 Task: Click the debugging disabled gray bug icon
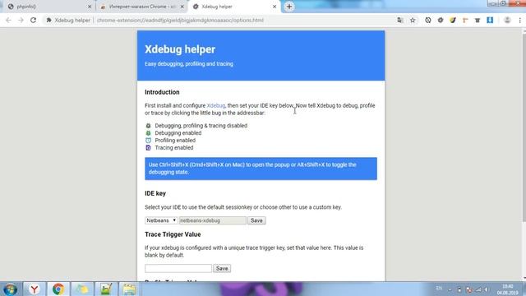[x=148, y=126]
